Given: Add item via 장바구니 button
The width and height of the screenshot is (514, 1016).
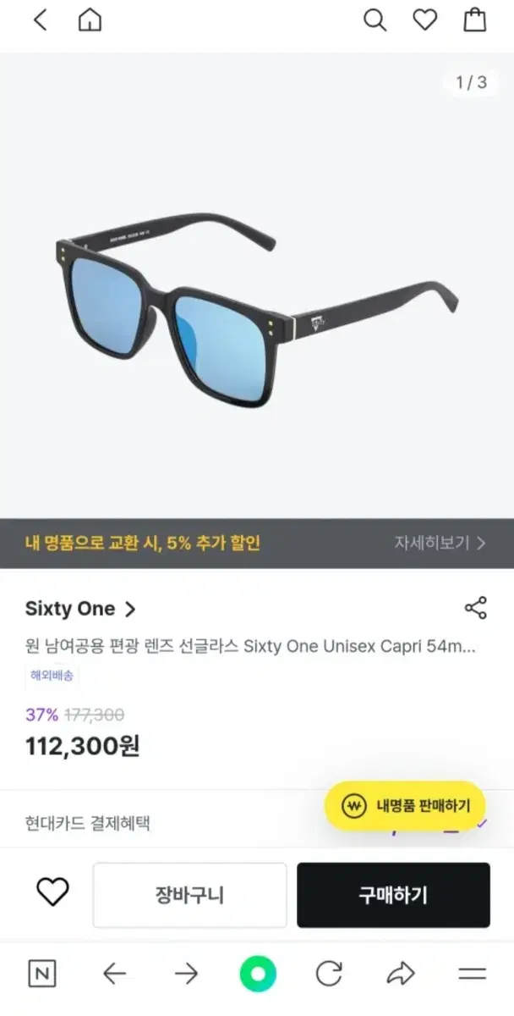Looking at the screenshot, I should point(189,895).
